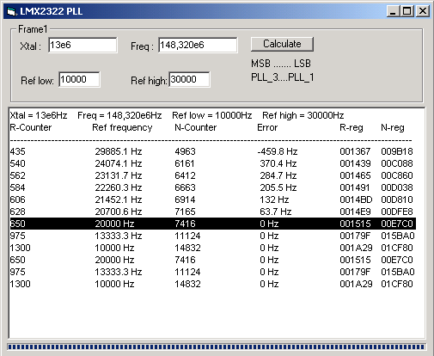Click the Calculate button
434x356 pixels.
[x=282, y=44]
